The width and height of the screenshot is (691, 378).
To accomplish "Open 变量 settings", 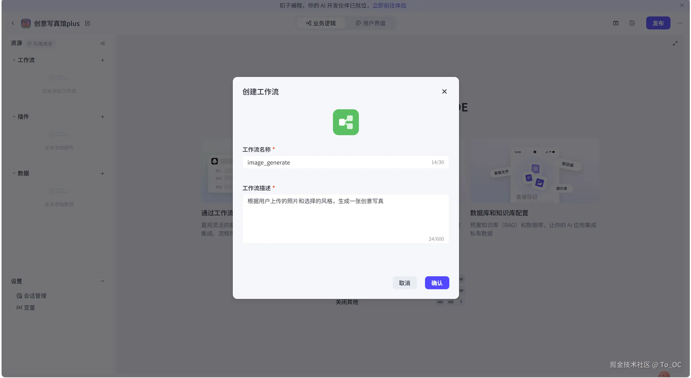I will [26, 308].
